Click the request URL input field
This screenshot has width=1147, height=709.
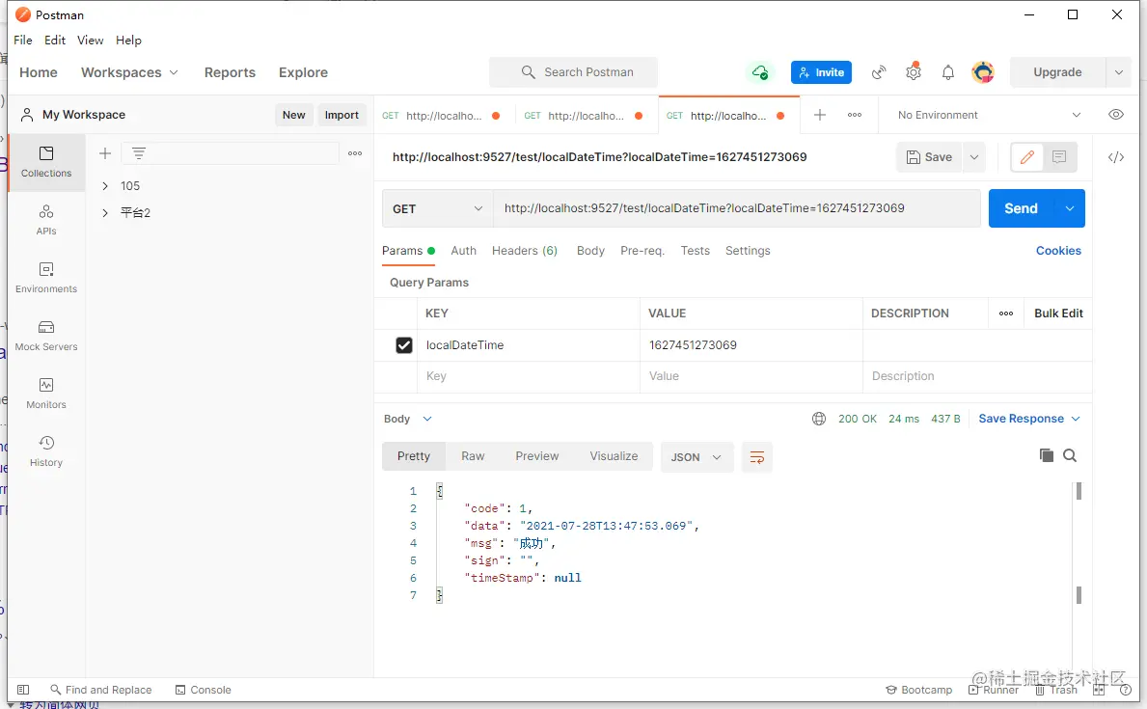tap(737, 208)
